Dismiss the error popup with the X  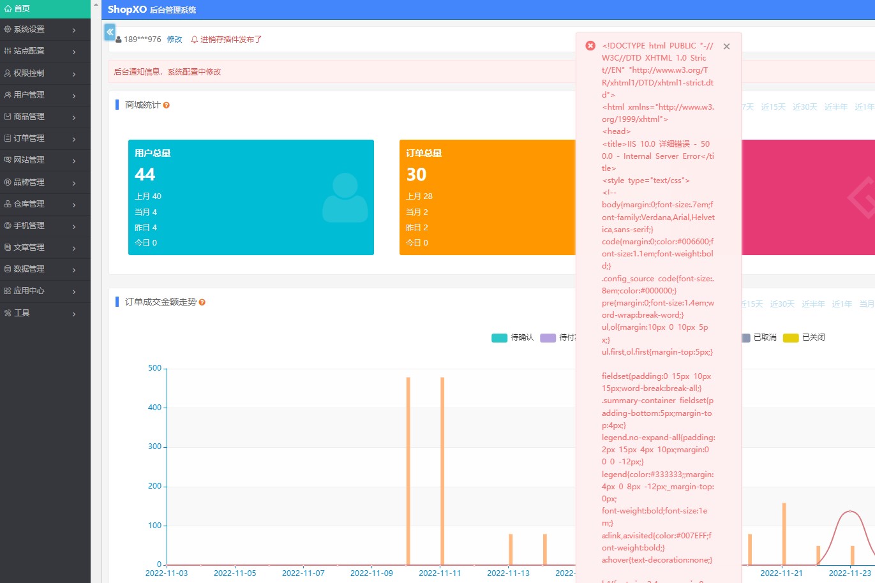[x=726, y=47]
